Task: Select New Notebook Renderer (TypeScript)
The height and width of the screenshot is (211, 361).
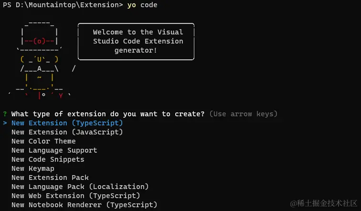Action: (x=84, y=205)
